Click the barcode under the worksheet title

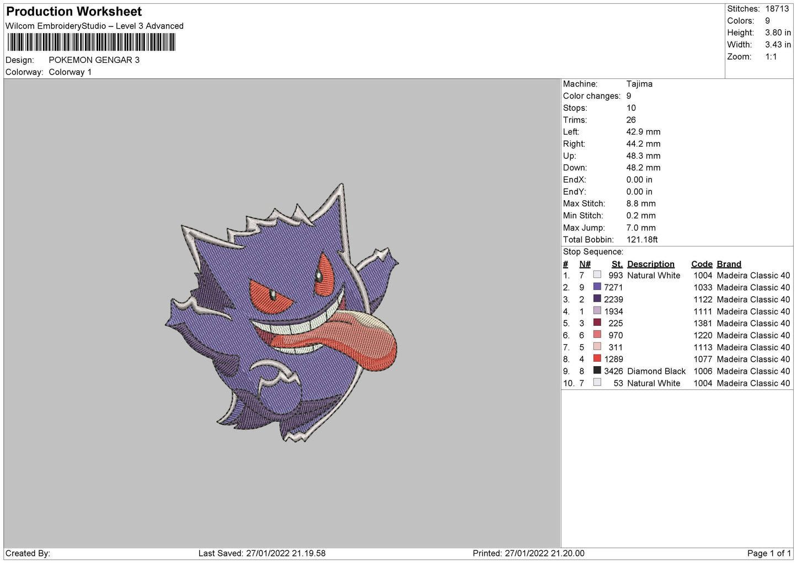tap(91, 42)
